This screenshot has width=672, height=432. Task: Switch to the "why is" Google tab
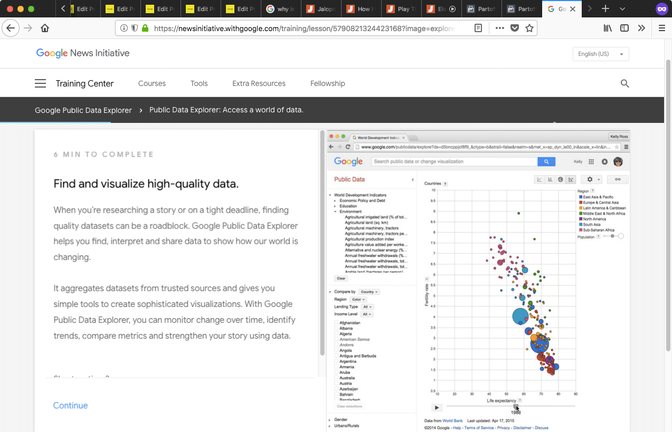pyautogui.click(x=281, y=9)
